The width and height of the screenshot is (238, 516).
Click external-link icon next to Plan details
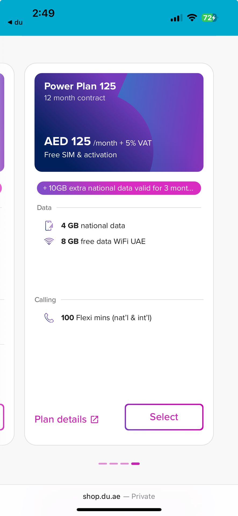(x=95, y=420)
